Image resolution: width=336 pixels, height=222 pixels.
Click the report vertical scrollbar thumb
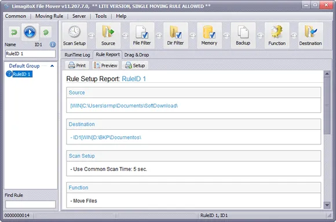pyautogui.click(x=327, y=105)
